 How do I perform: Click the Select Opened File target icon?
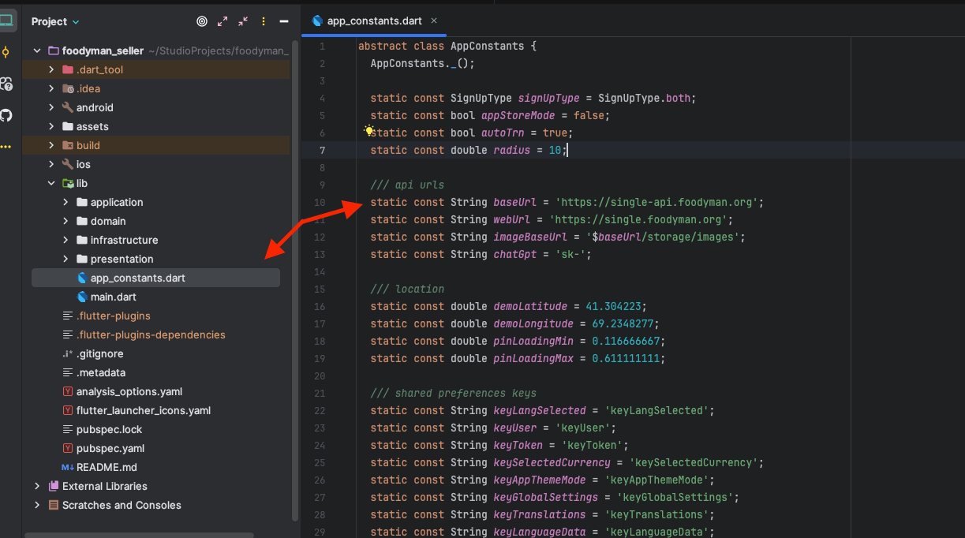202,21
